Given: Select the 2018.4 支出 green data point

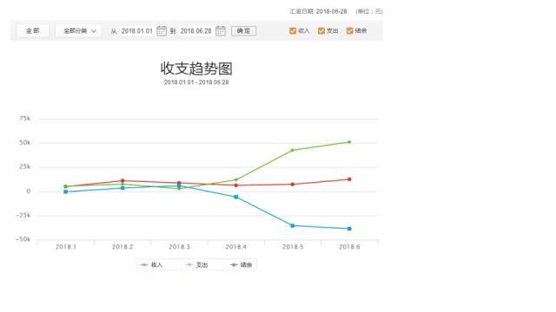Looking at the screenshot, I should [236, 179].
